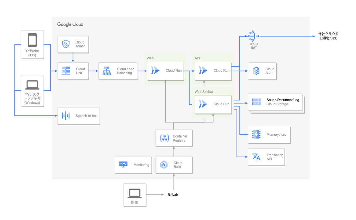Image resolution: width=356 pixels, height=220 pixels.
Task: Click the YYProbe (iOS) text
Action: (32, 53)
